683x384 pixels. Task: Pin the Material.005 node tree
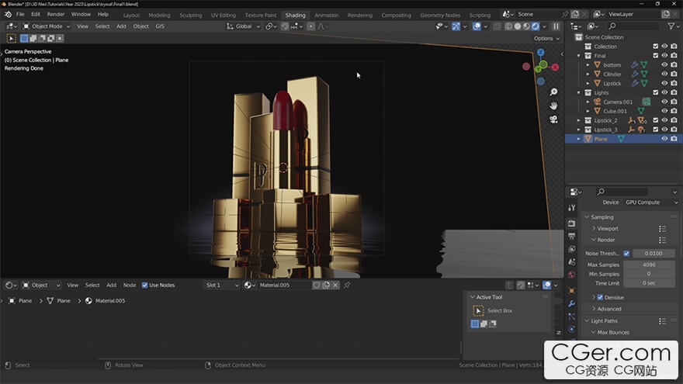click(x=347, y=285)
